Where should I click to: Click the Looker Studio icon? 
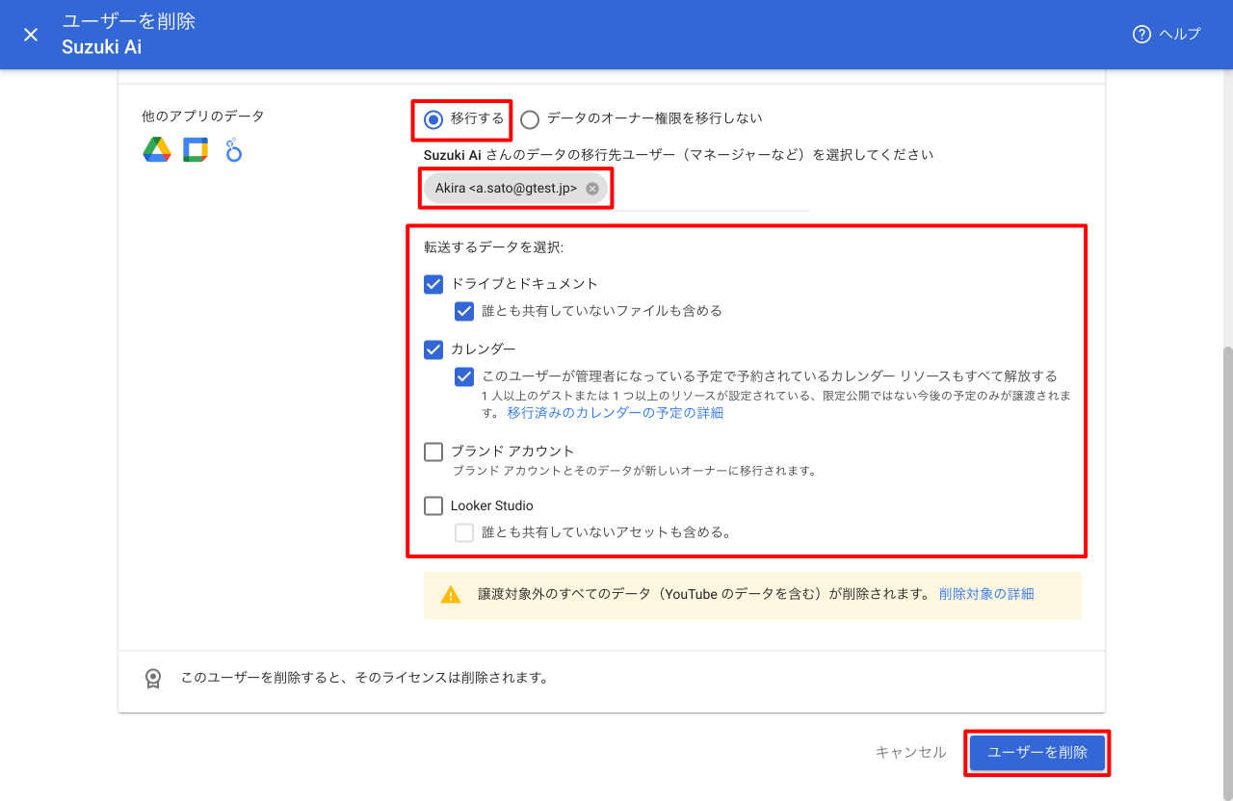(233, 149)
